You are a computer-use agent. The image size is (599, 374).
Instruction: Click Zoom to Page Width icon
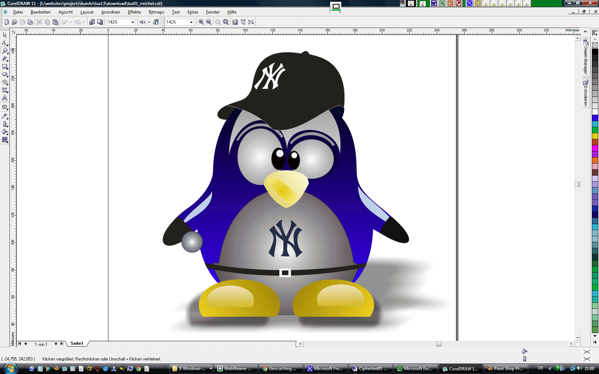[x=243, y=22]
